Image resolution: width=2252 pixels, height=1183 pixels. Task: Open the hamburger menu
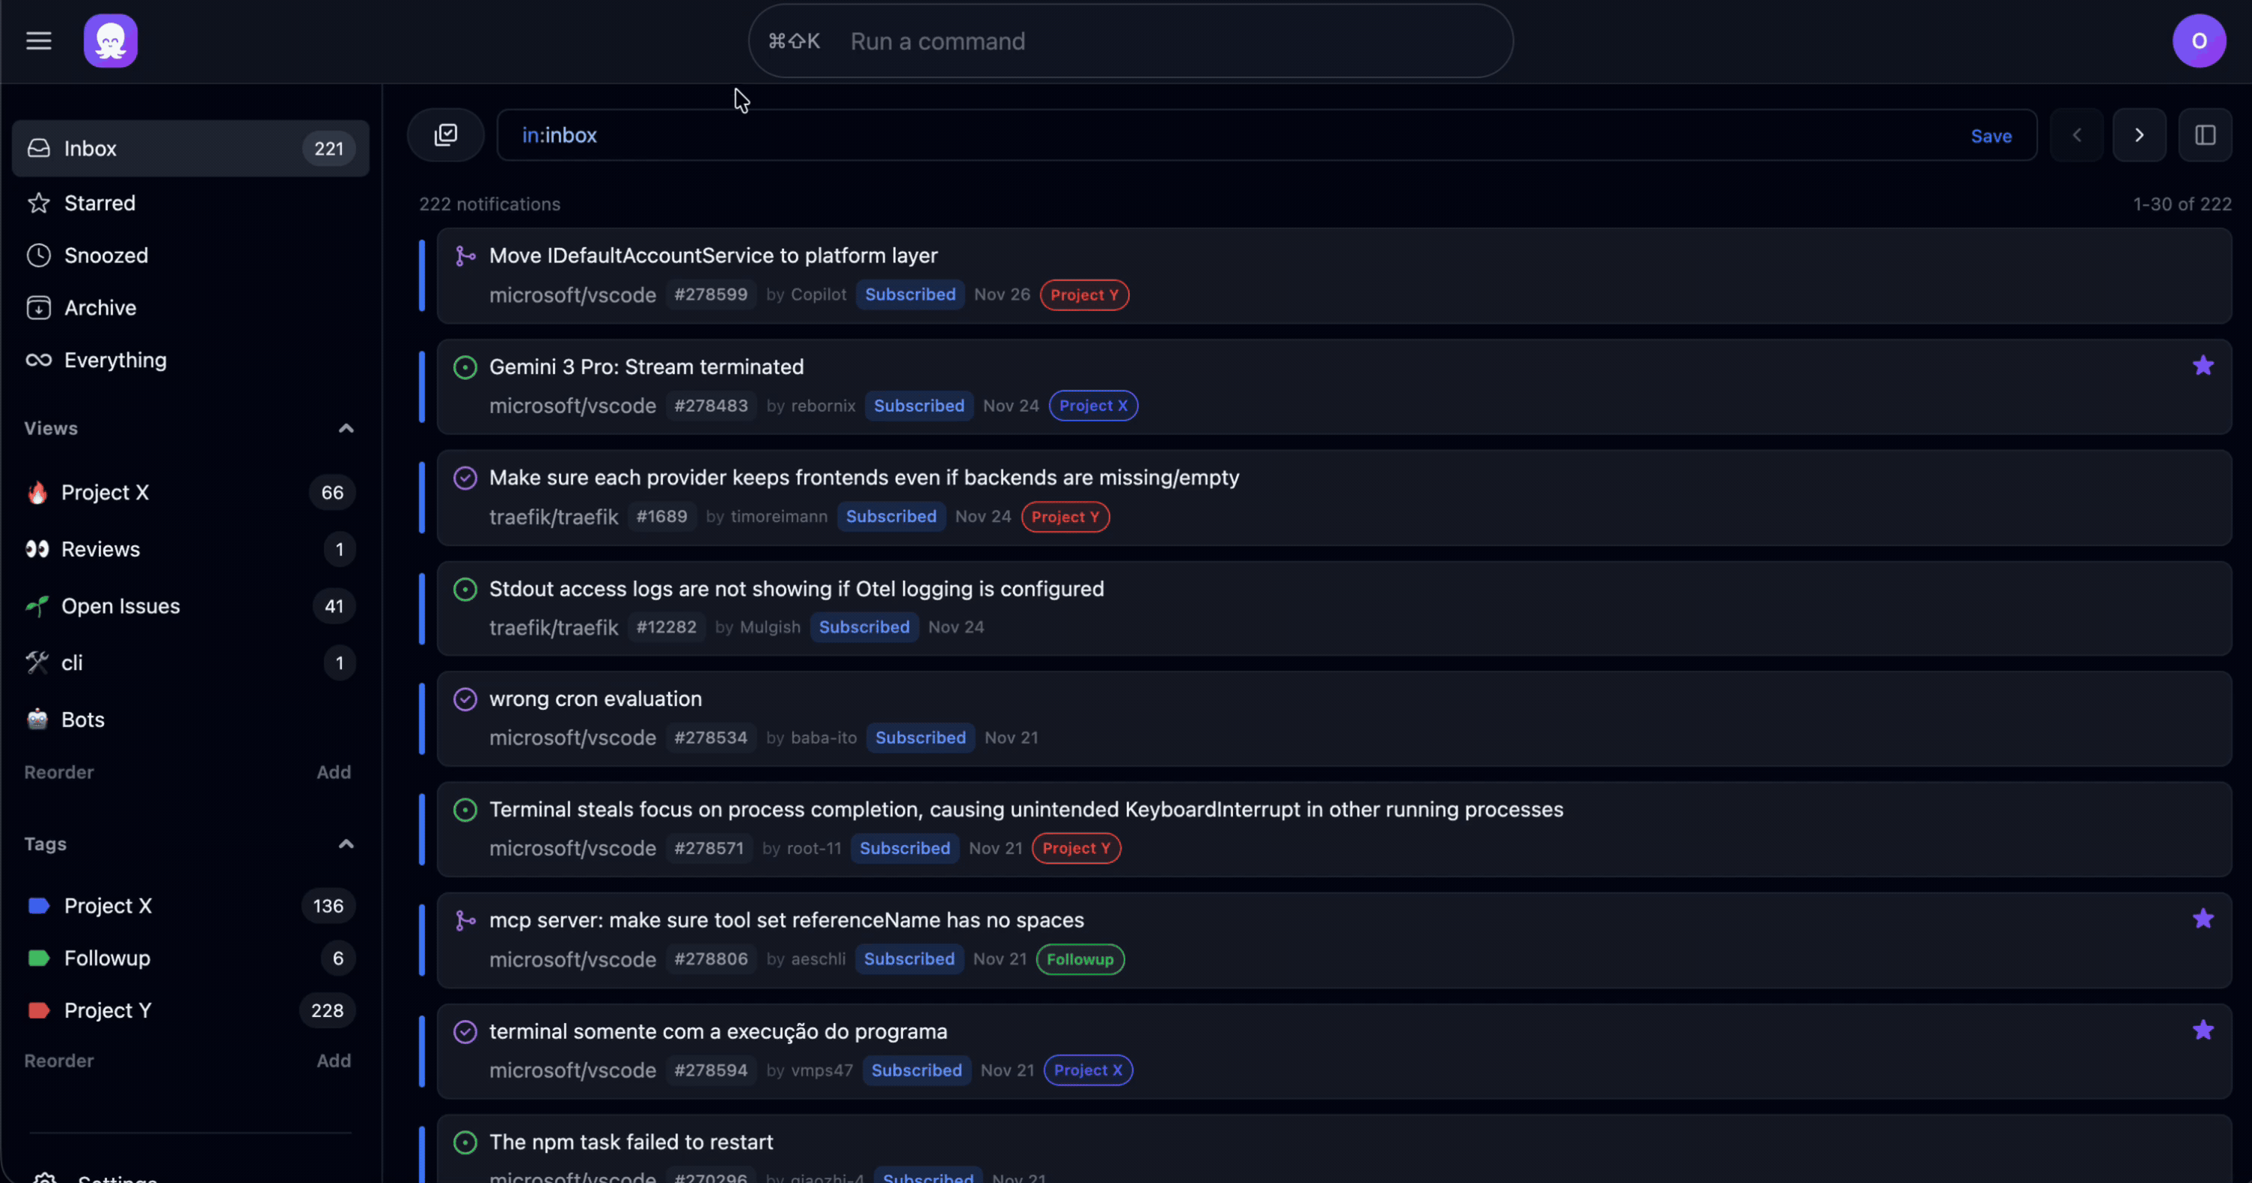[38, 40]
